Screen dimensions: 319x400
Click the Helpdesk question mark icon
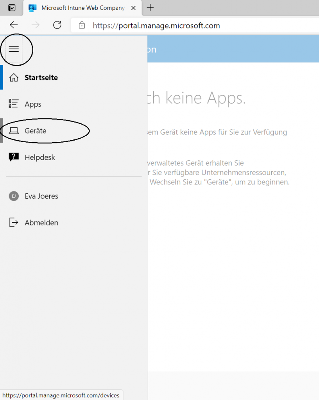(x=14, y=157)
